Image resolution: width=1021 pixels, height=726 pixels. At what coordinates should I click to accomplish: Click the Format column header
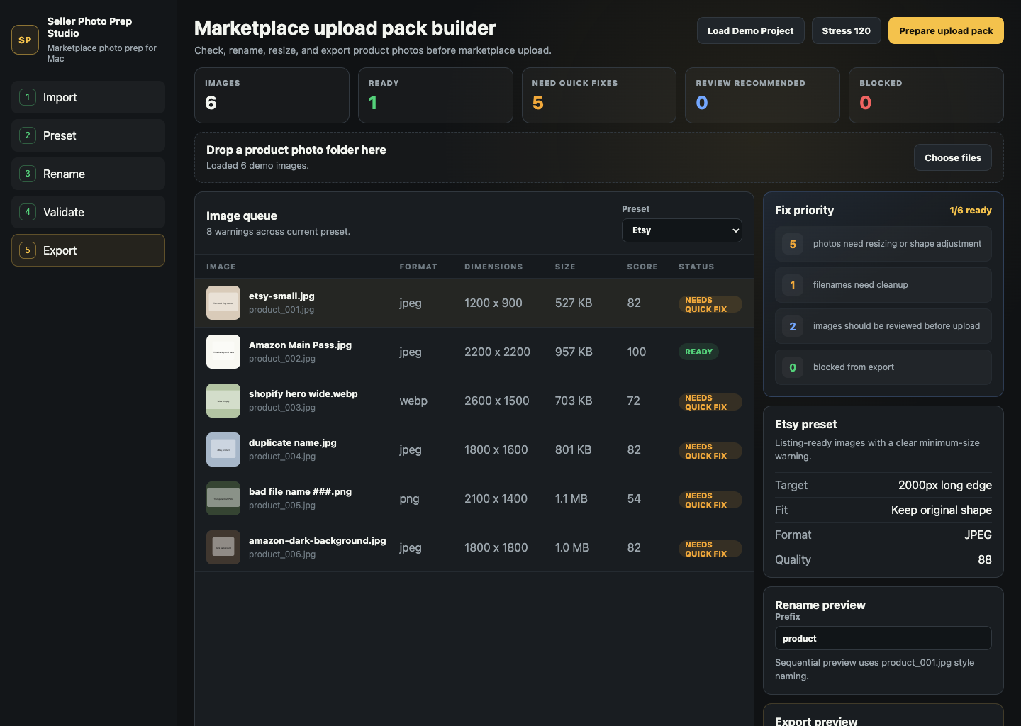point(418,267)
